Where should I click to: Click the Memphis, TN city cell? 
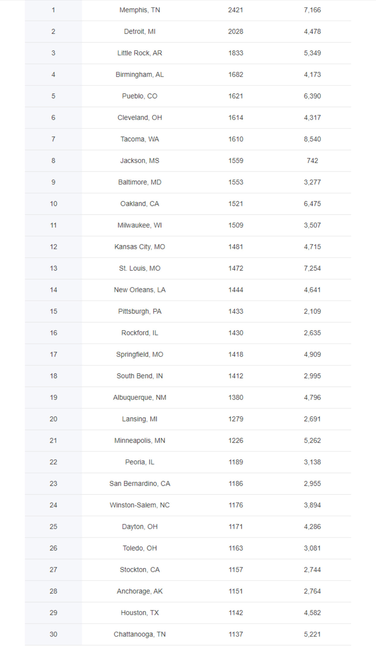[140, 10]
